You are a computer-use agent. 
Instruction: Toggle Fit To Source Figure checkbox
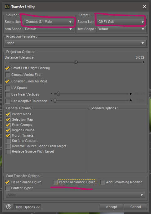click(x=8, y=182)
